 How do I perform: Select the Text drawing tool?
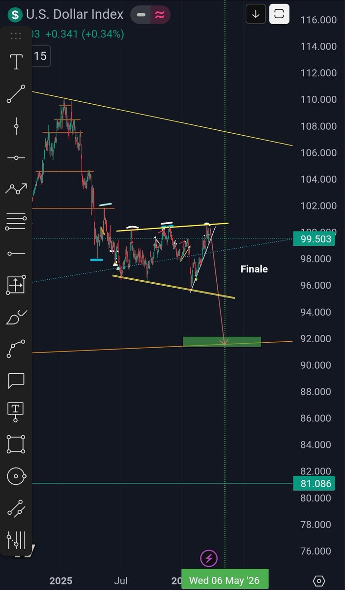16,62
